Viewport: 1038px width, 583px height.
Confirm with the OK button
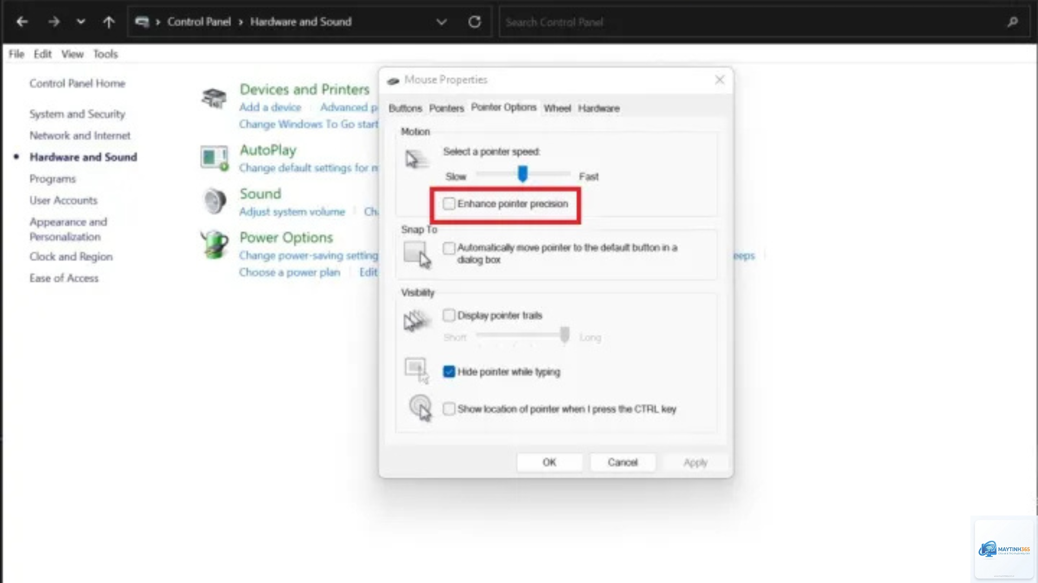[x=549, y=462]
